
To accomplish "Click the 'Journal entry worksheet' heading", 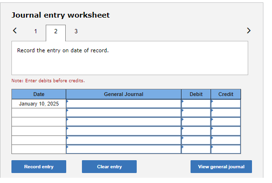I will point(60,15).
